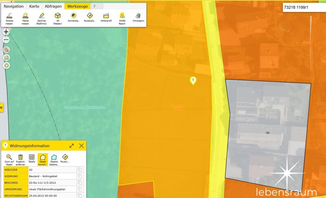Select the Strecke messen tool
This screenshot has width=326, height=198.
[9, 18]
